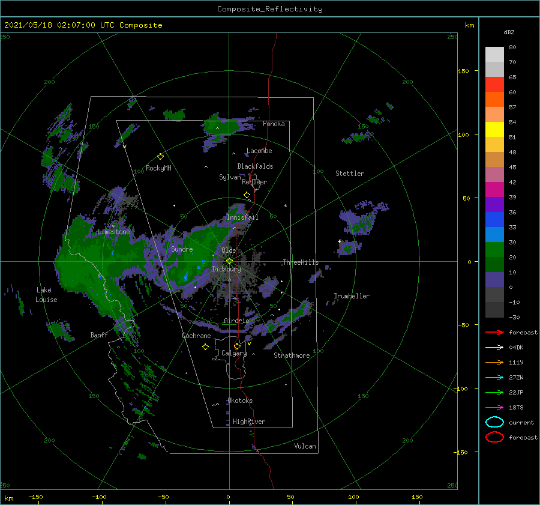
Task: Select the dark green 10-20 dBZ swatch
Action: pos(494,264)
